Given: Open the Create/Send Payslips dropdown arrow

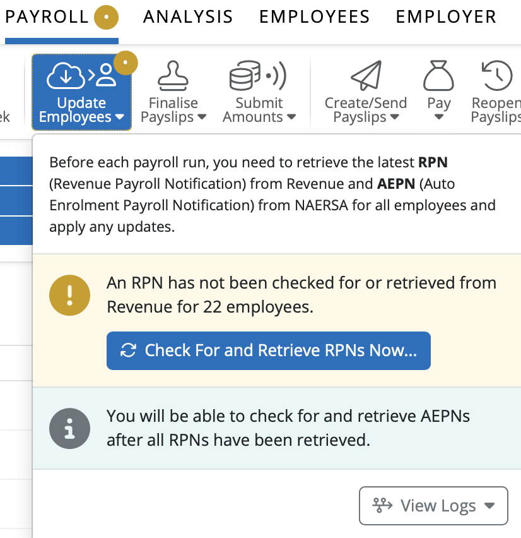Looking at the screenshot, I should [x=394, y=117].
